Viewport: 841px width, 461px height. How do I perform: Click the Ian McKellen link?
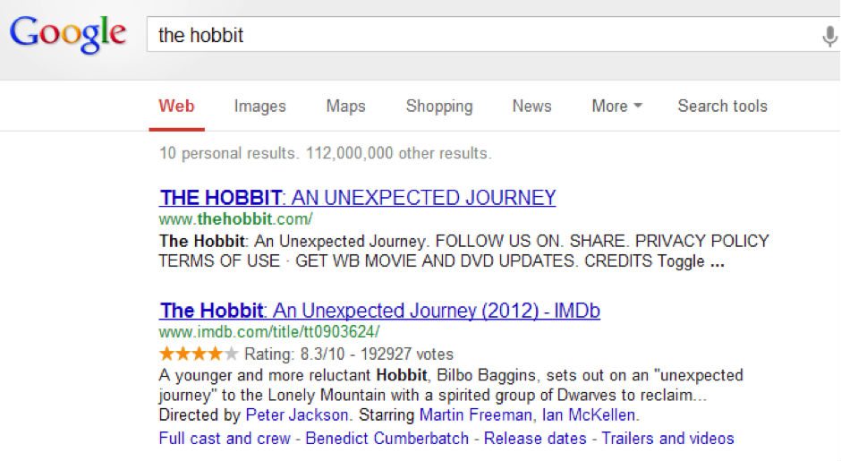(x=589, y=415)
